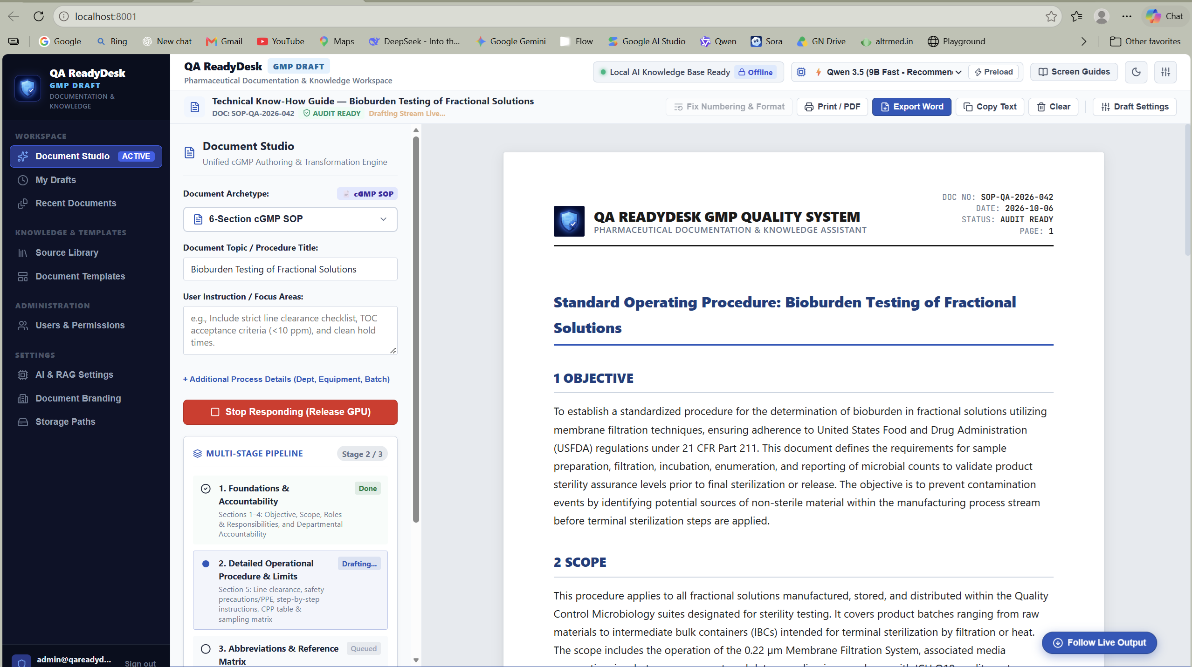Click QA ReadyDesk shield logo in sidebar
Screen dimensions: 1192x667
[x=28, y=88]
